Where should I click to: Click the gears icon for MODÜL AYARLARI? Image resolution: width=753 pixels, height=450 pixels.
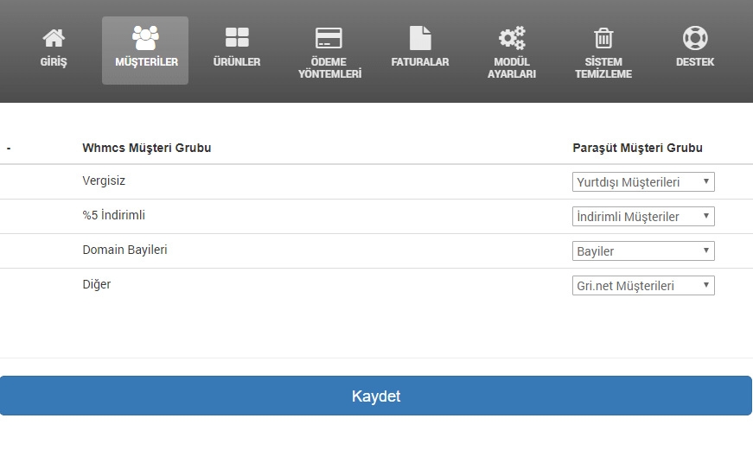pyautogui.click(x=512, y=38)
